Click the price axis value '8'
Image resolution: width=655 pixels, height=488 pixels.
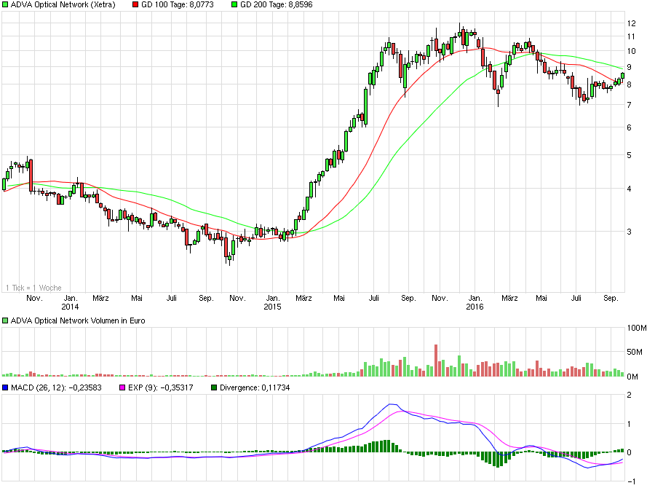(x=629, y=84)
